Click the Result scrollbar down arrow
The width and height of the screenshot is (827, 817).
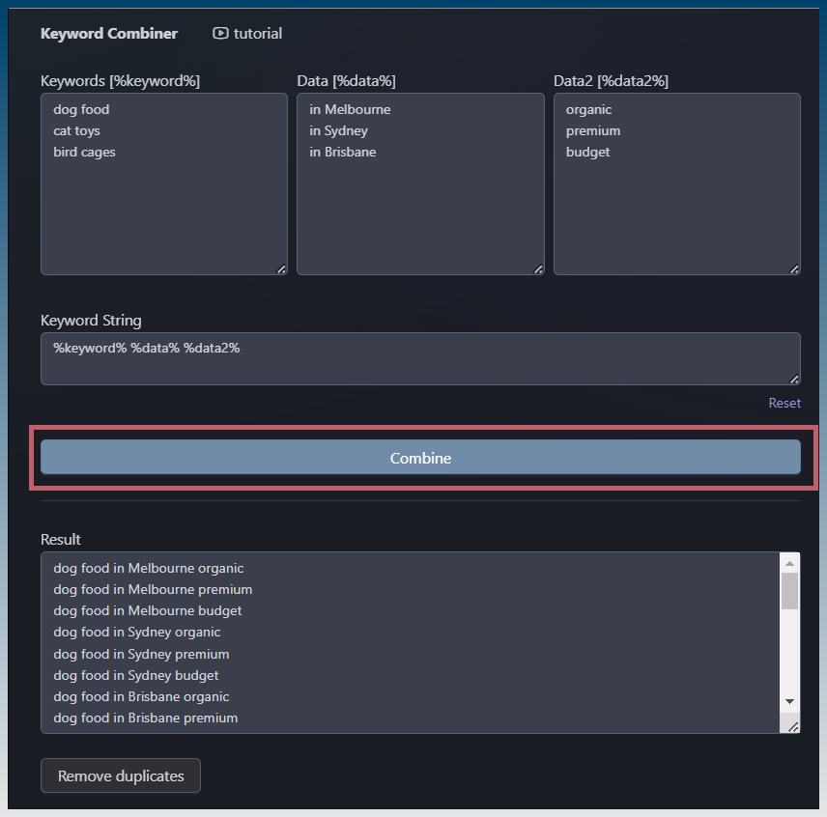point(789,701)
